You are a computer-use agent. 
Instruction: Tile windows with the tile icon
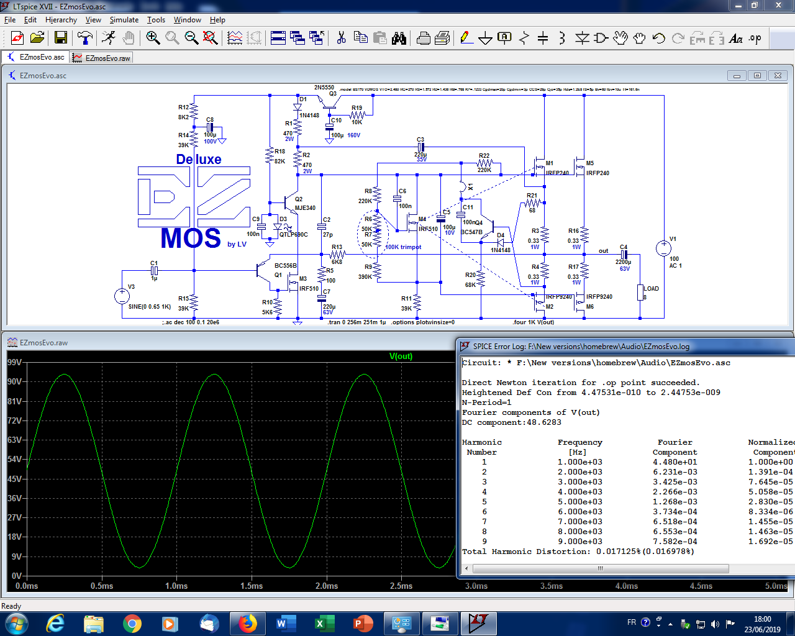click(x=278, y=38)
